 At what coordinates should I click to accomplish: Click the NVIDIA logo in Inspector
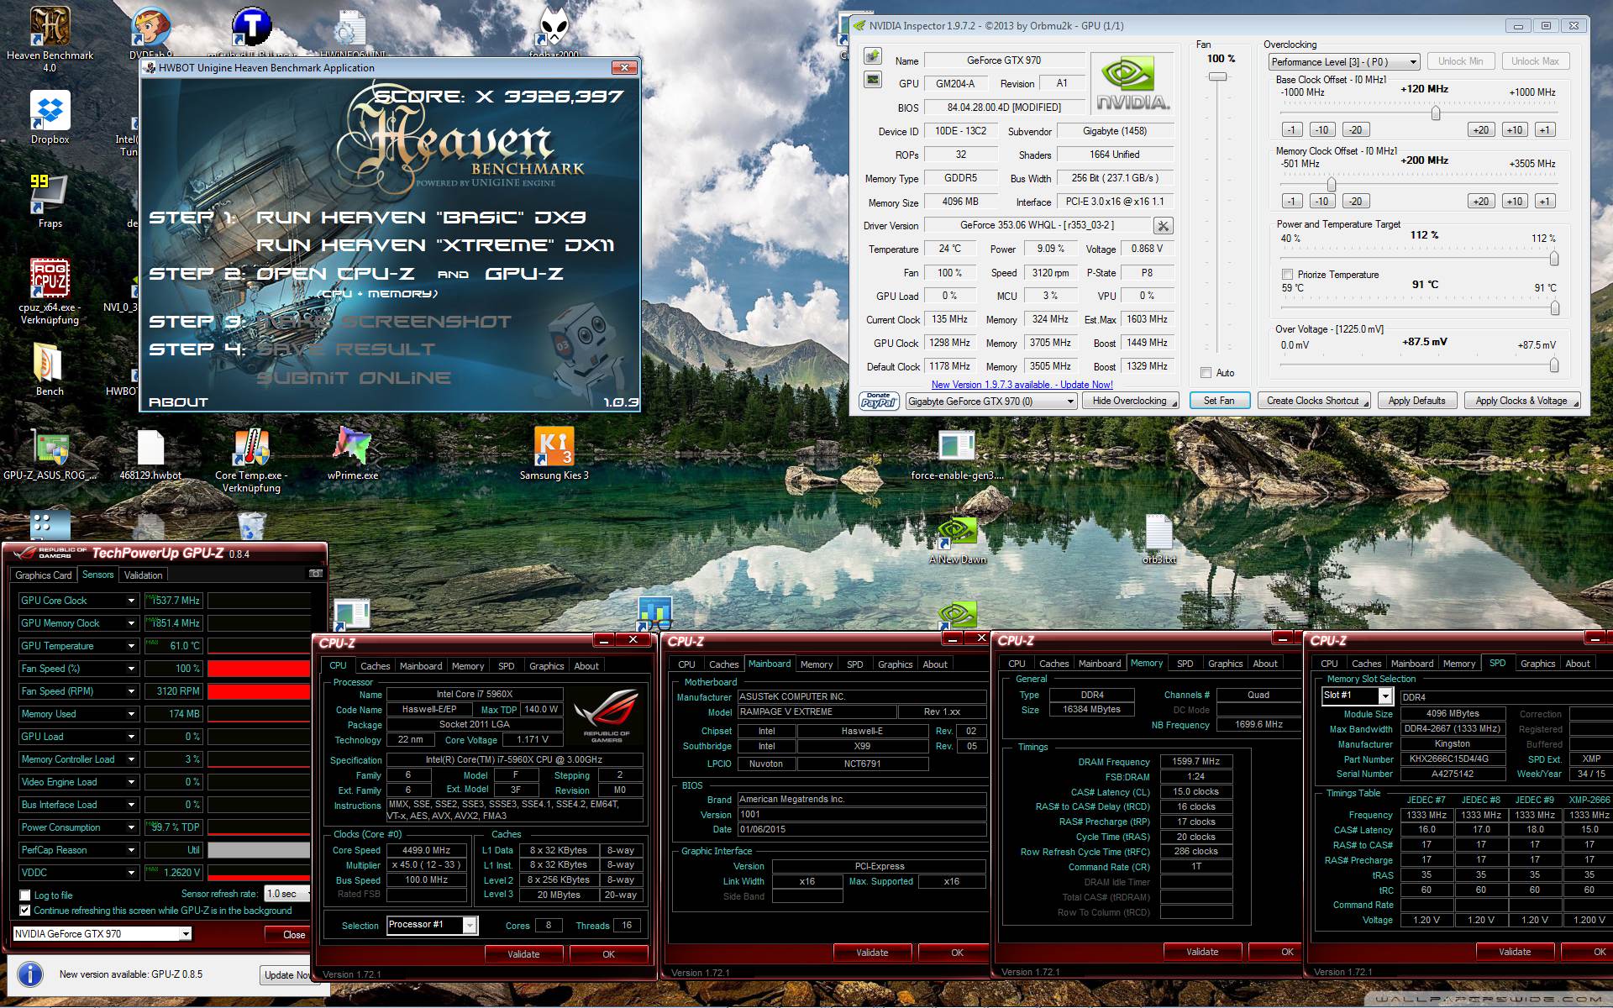tap(1132, 83)
